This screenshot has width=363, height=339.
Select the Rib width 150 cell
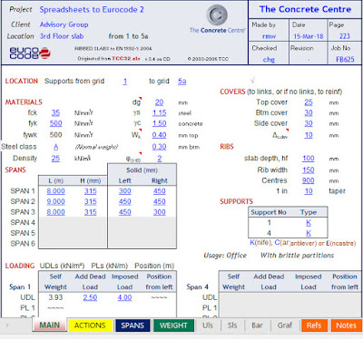[x=309, y=170]
